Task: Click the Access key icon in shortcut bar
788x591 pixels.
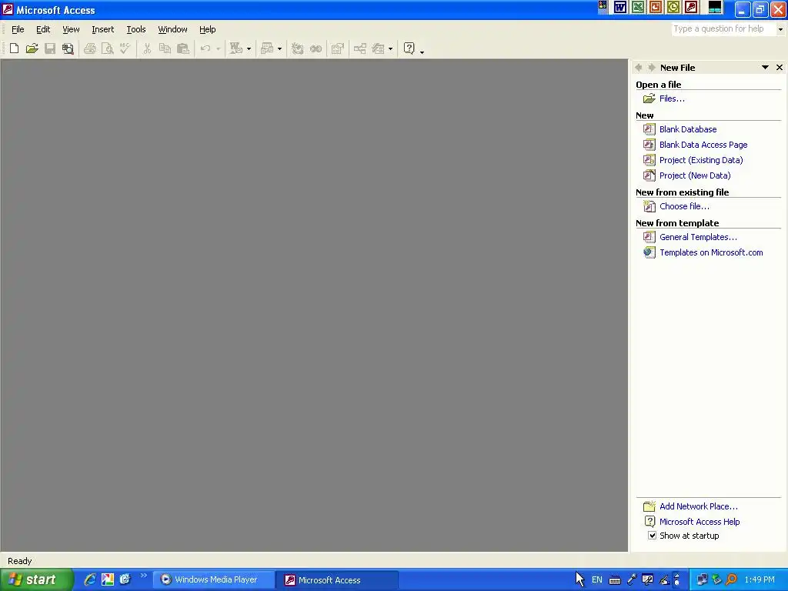Action: coord(691,7)
